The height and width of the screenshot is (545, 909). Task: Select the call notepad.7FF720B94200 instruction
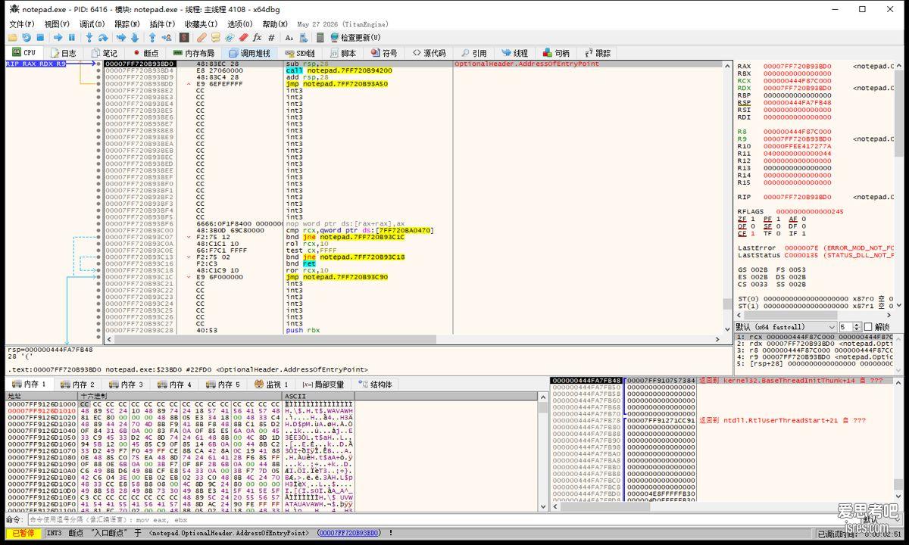[x=339, y=70]
